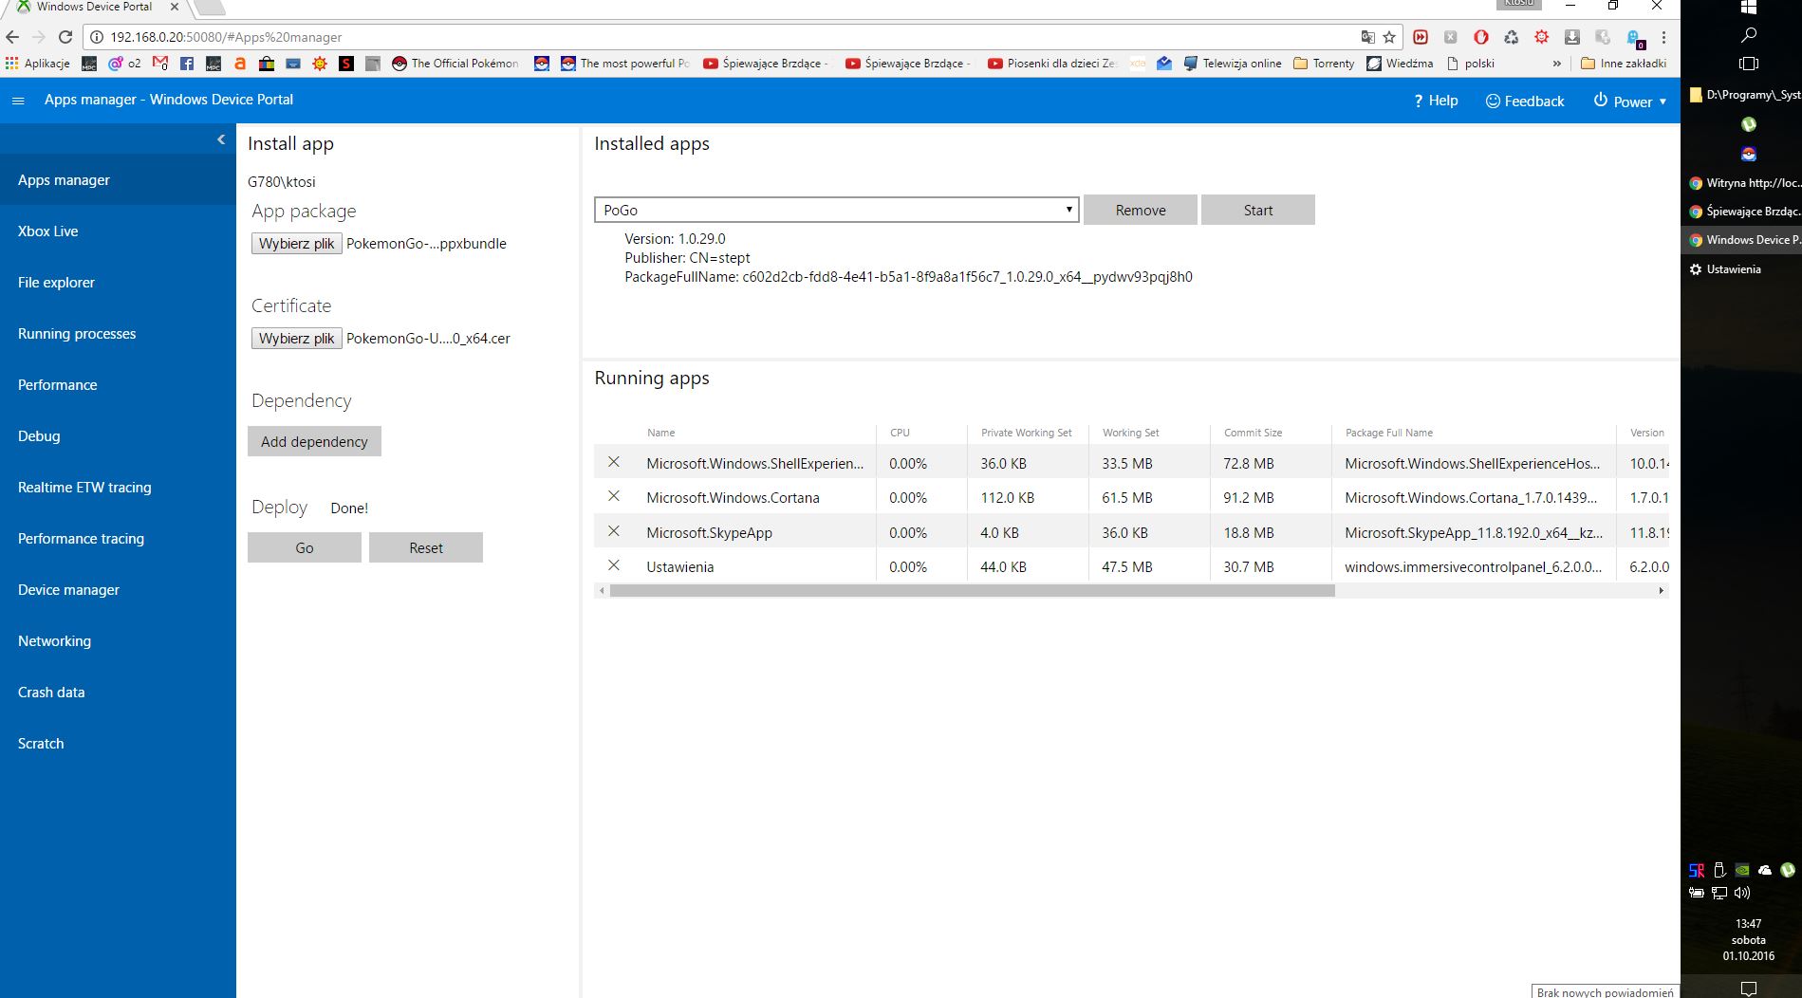
Task: Expand the Power dropdown menu
Action: click(x=1630, y=101)
